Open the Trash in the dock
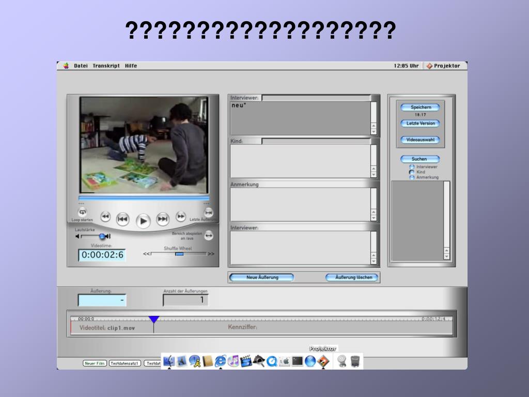 [355, 361]
